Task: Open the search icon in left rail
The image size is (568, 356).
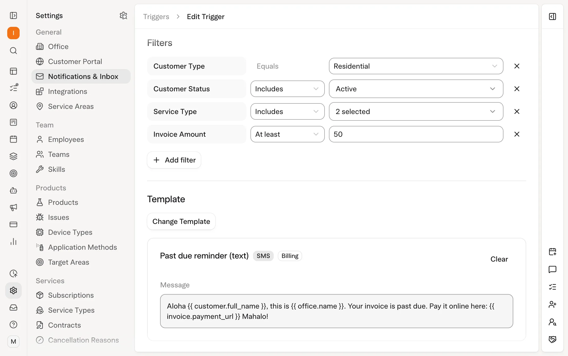Action: pos(13,51)
